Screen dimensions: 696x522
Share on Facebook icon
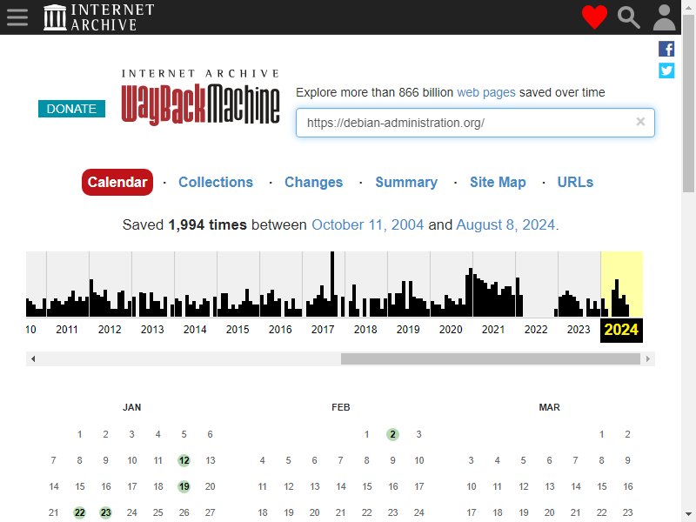[x=666, y=49]
